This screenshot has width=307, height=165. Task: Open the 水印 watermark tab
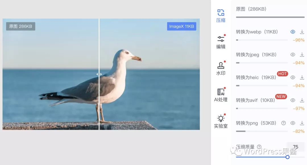tap(221, 68)
